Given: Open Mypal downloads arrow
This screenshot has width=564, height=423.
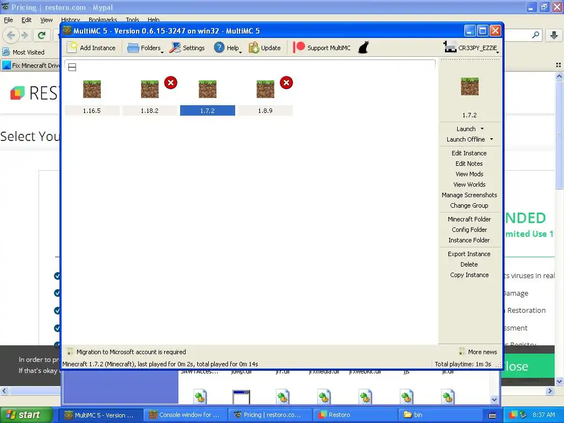Looking at the screenshot, I should tap(554, 35).
